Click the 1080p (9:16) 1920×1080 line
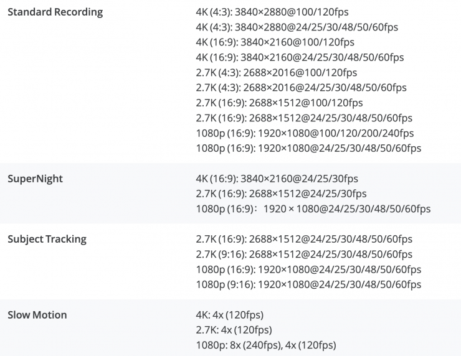461x356 pixels. click(x=308, y=284)
